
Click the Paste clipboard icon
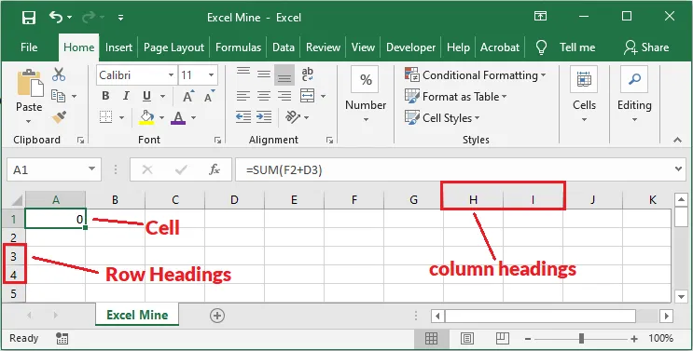click(30, 83)
